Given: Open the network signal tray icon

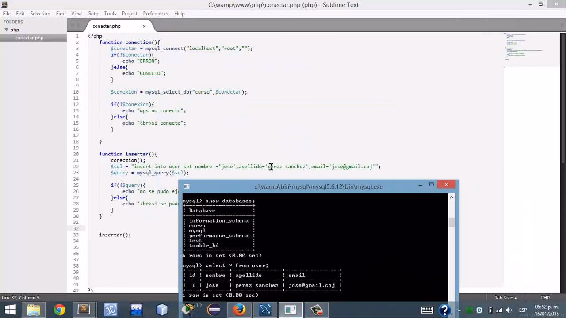Looking at the screenshot, I should (x=500, y=310).
